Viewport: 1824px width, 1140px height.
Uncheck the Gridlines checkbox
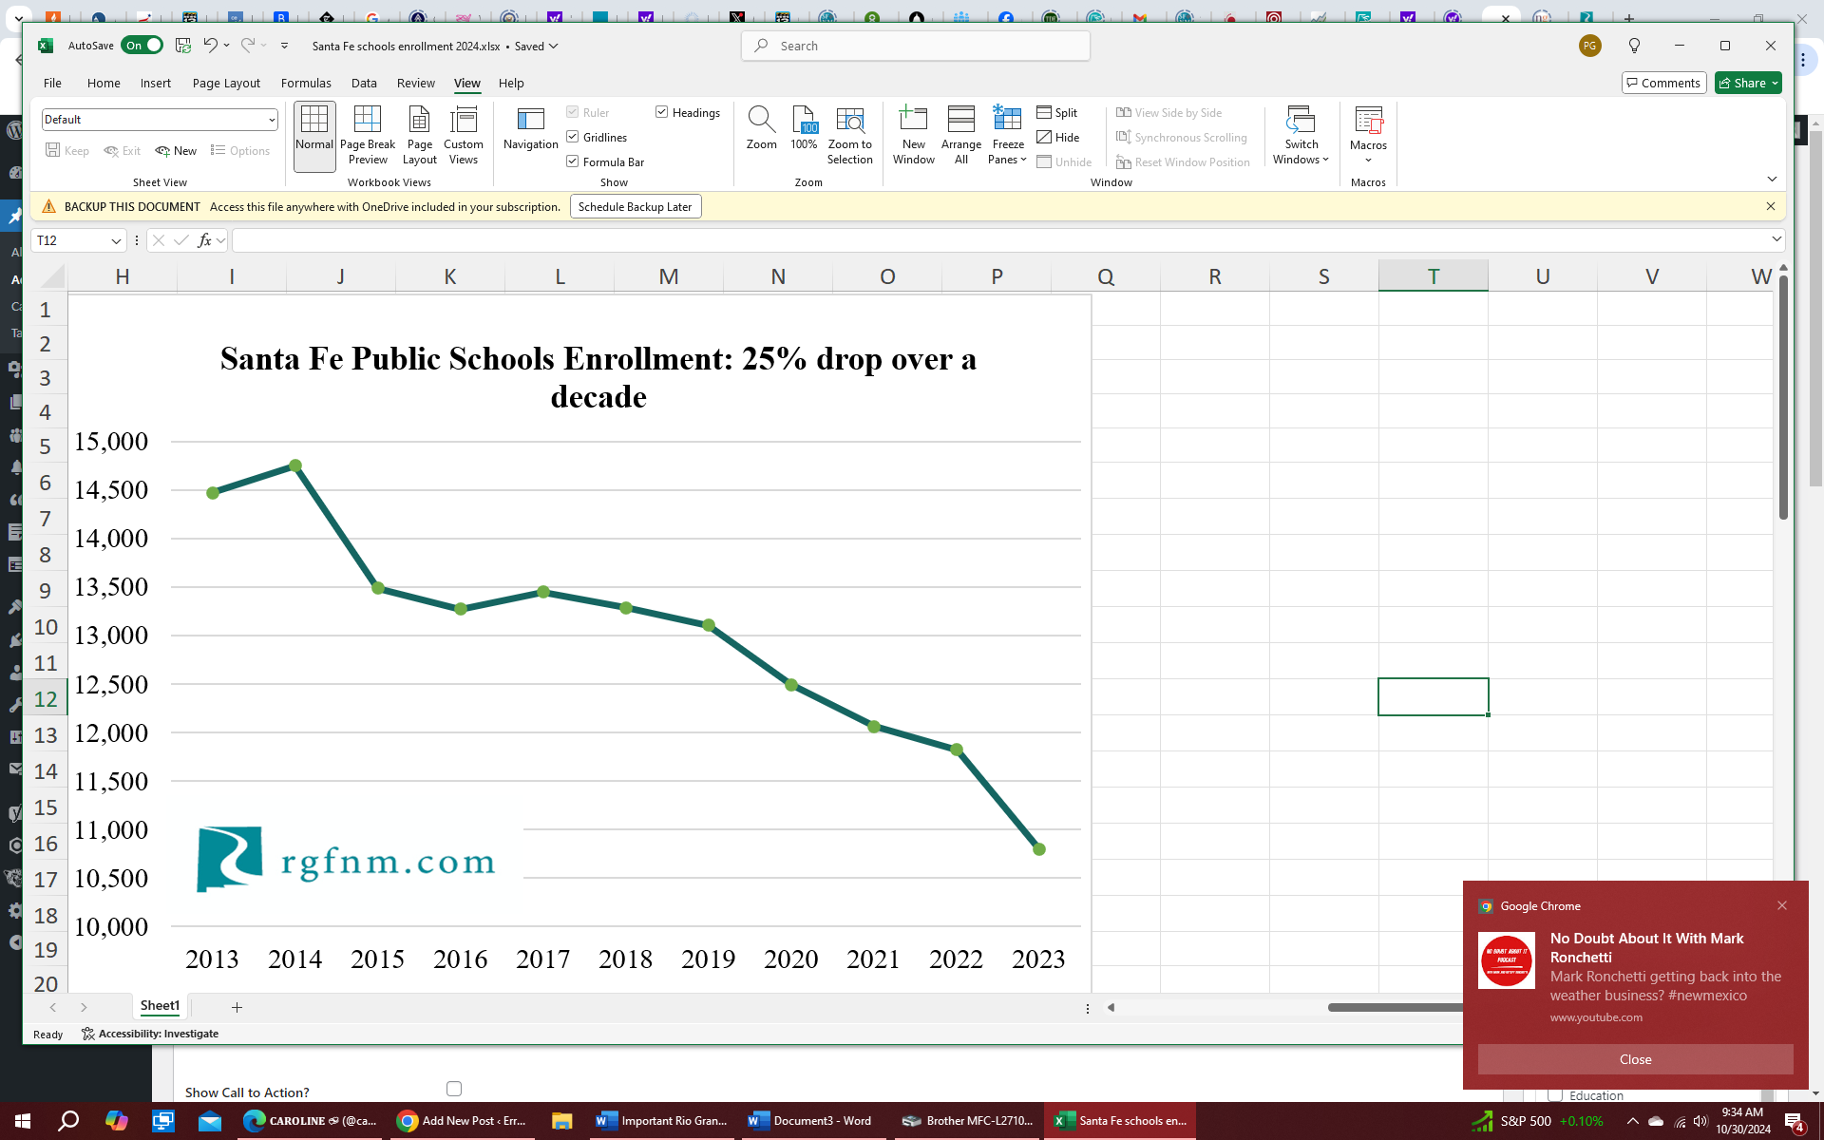(x=573, y=137)
